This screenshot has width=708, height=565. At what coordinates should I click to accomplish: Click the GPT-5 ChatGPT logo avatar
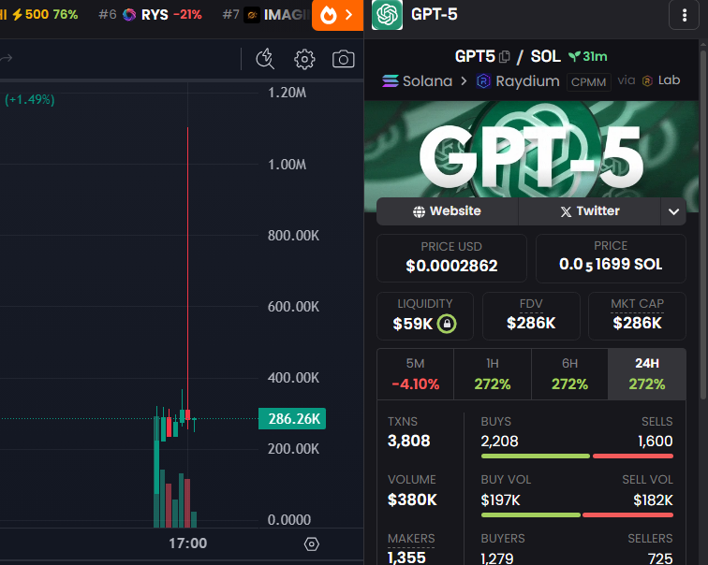(x=387, y=15)
